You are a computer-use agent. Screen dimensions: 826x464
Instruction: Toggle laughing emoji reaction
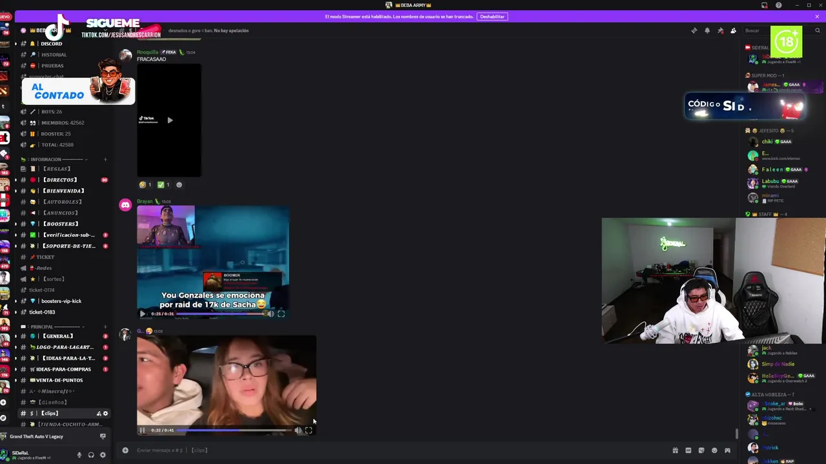(145, 185)
